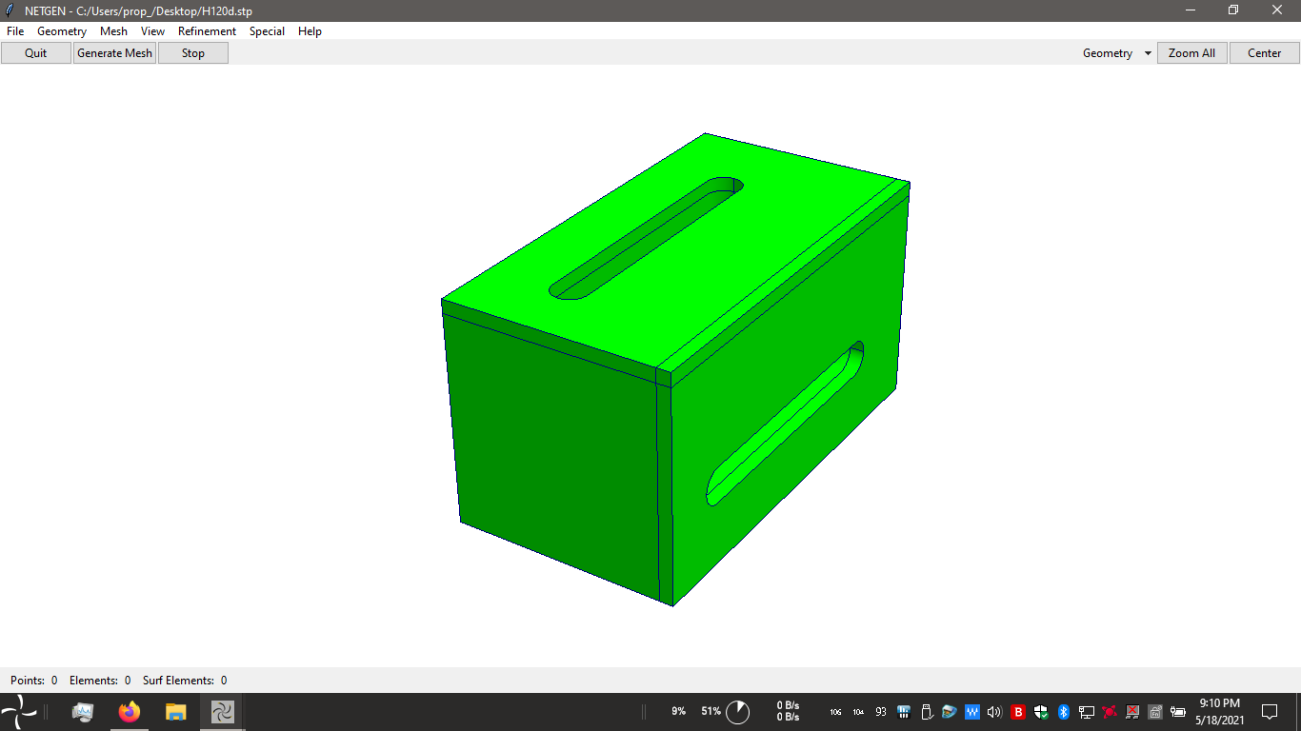Open Firefox from the taskbar
The height and width of the screenshot is (731, 1301).
click(130, 712)
